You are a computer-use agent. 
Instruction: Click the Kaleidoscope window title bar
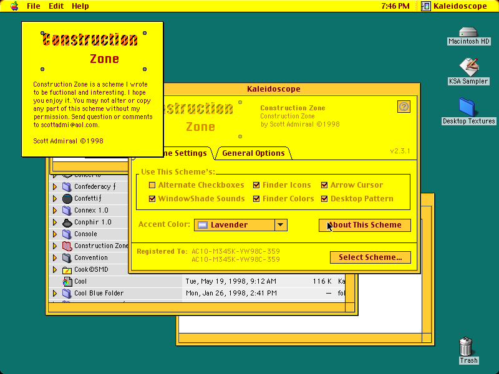[x=291, y=89]
